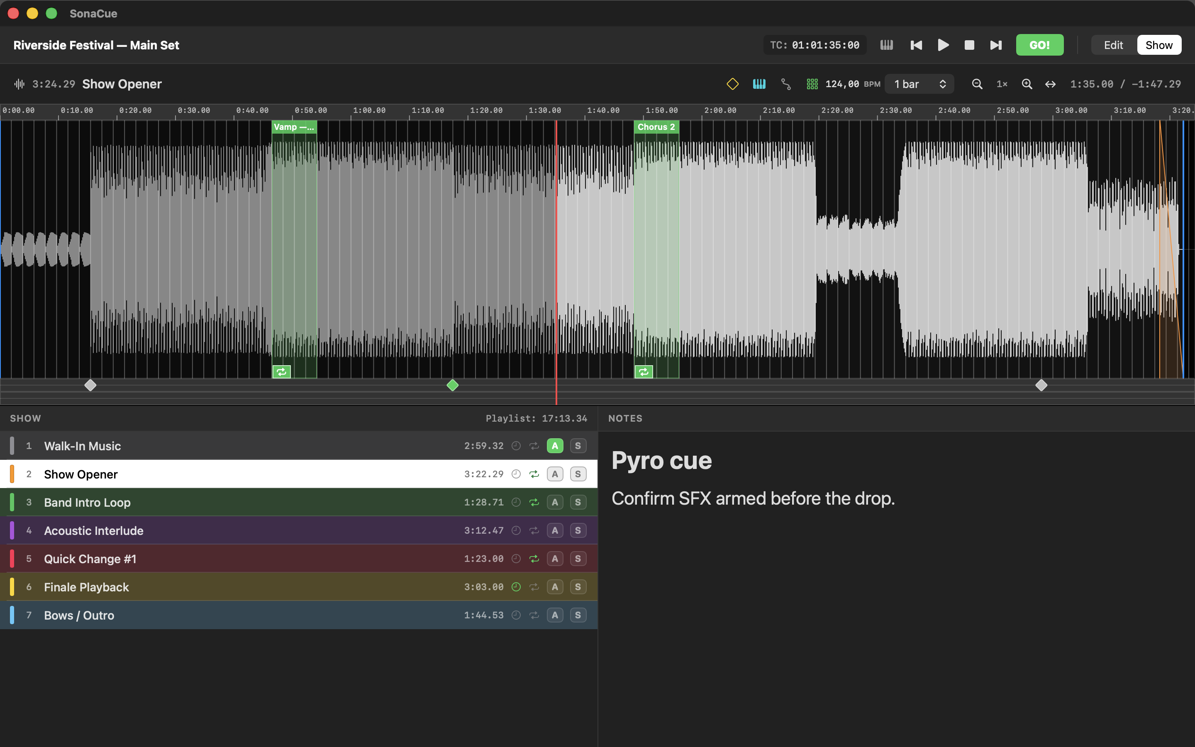
Task: Click the MIDI keyboard icon next to timecode
Action: pos(886,45)
